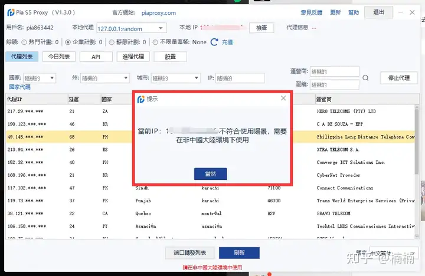The height and width of the screenshot is (276, 425).
Task: Select proxy row 186.158.***.***
Action: click(210, 226)
